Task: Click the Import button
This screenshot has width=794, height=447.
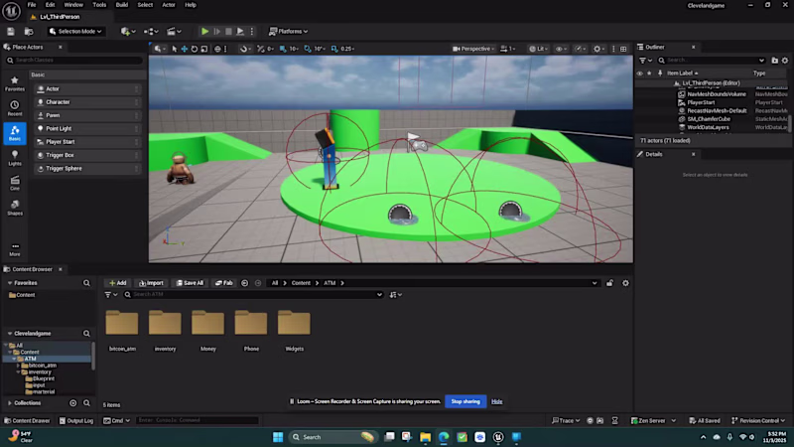Action: [x=151, y=283]
